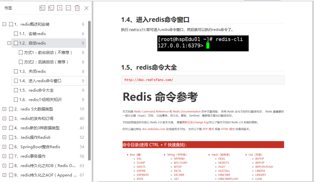Open the APPEND command link
This screenshot has width=314, height=182.
point(179,159)
